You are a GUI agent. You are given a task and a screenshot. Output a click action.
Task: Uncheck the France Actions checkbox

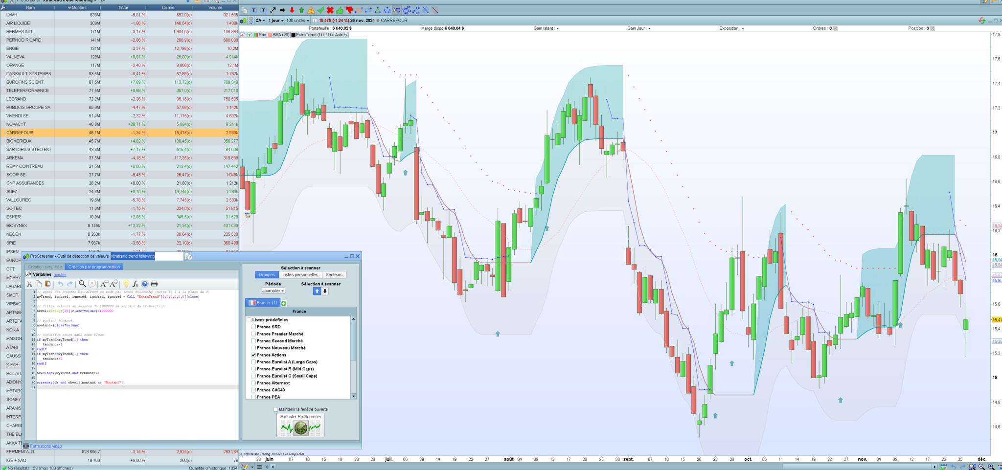pos(253,355)
